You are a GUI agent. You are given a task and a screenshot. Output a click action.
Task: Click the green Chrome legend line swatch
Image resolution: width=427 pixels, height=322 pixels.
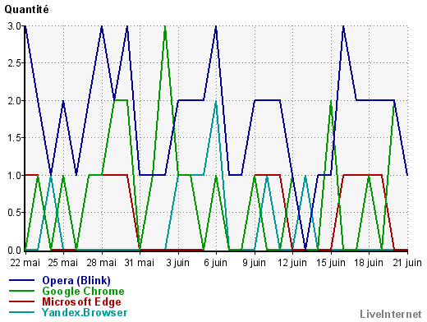(21, 291)
